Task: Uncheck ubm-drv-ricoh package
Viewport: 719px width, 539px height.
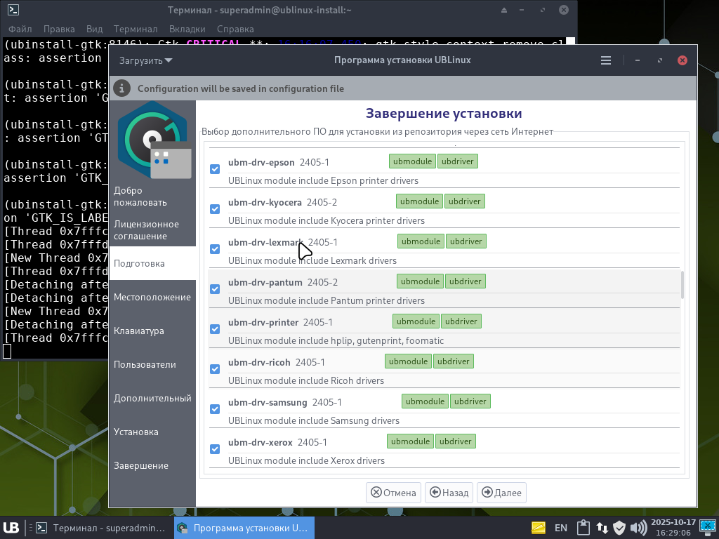Action: coord(215,369)
